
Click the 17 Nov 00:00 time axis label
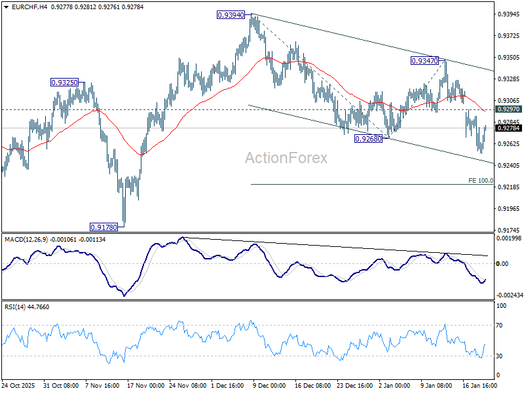145,385
